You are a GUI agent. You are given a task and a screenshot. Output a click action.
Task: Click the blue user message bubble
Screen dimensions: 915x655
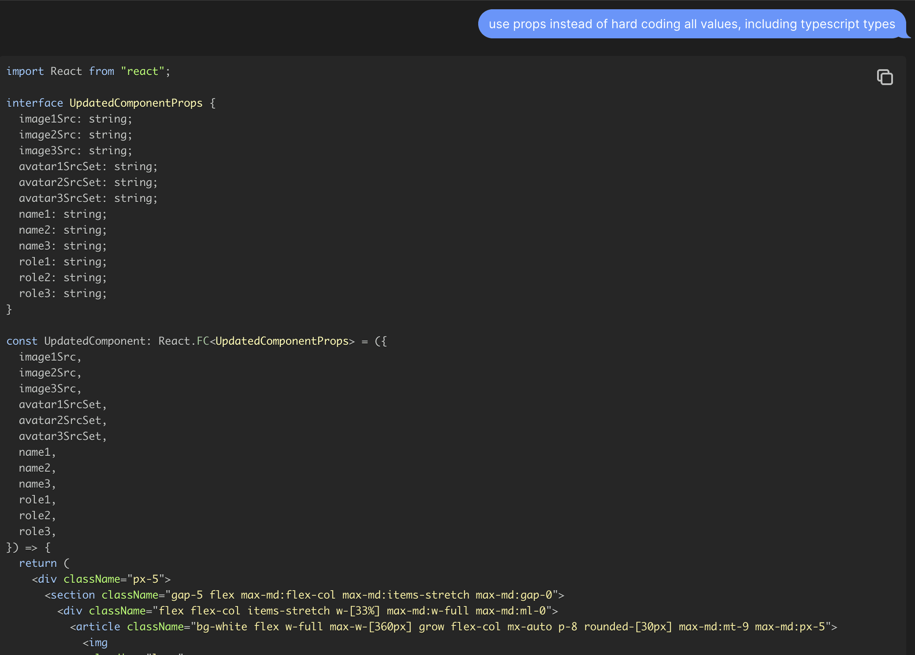coord(692,24)
